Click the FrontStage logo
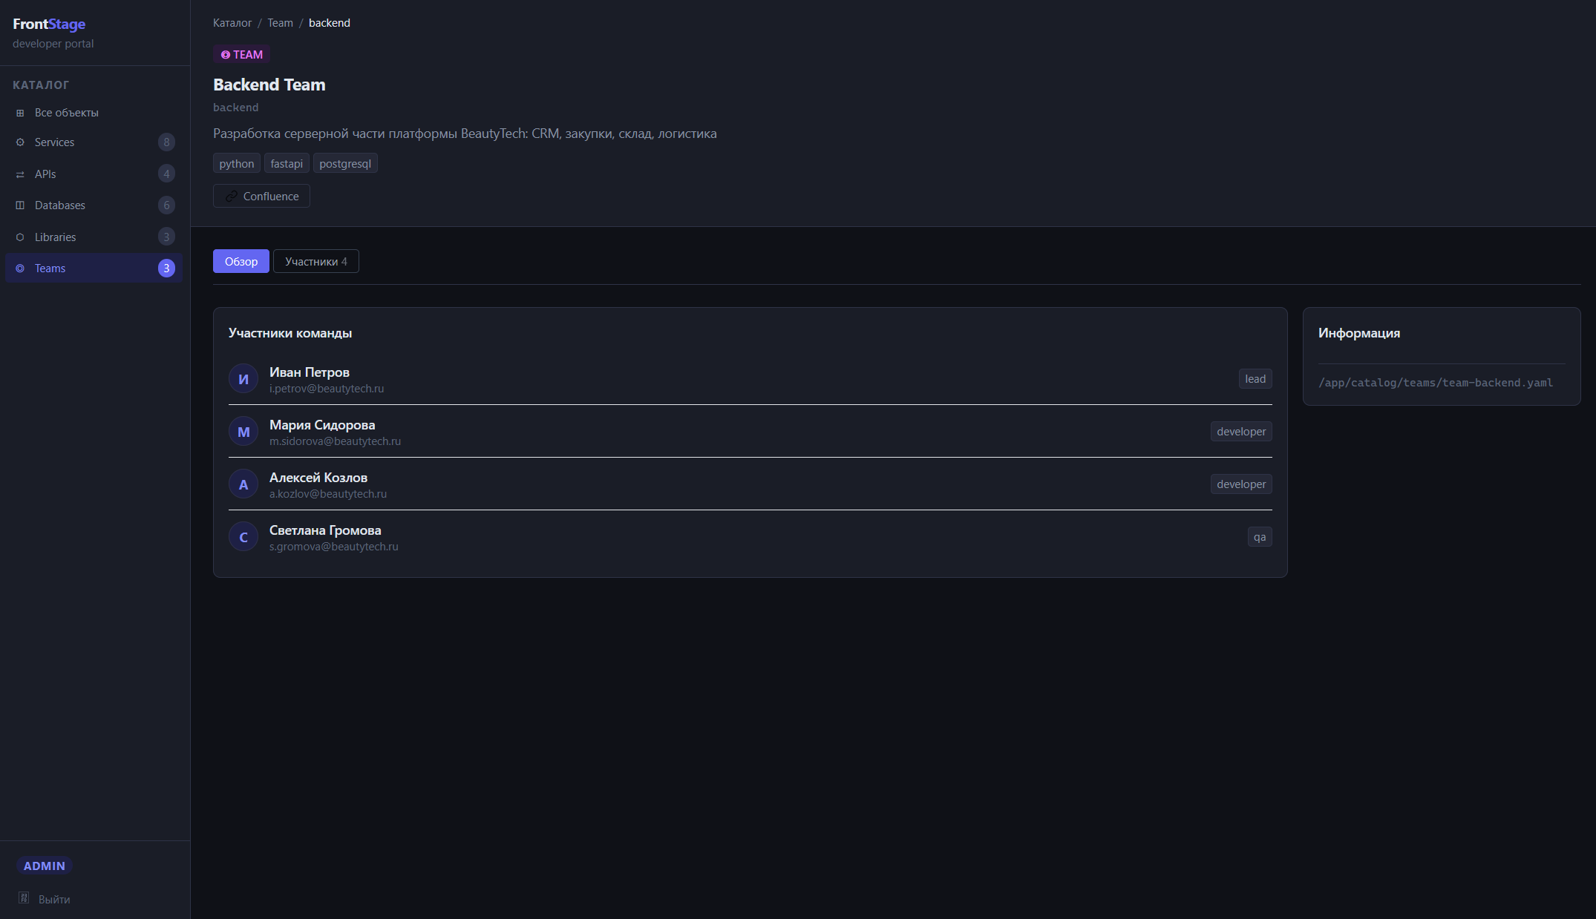 [x=49, y=24]
